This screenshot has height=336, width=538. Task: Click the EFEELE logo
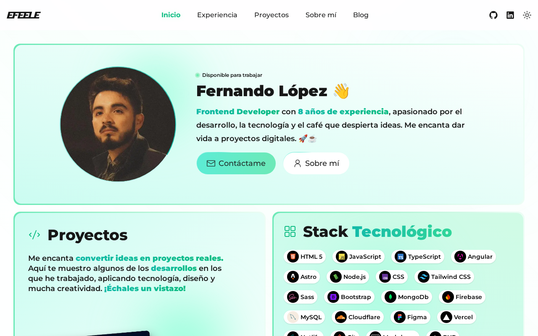point(24,15)
